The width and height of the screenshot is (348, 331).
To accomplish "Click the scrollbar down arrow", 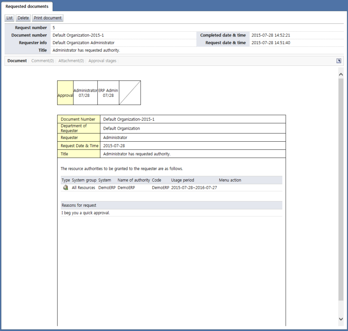I will (x=341, y=319).
